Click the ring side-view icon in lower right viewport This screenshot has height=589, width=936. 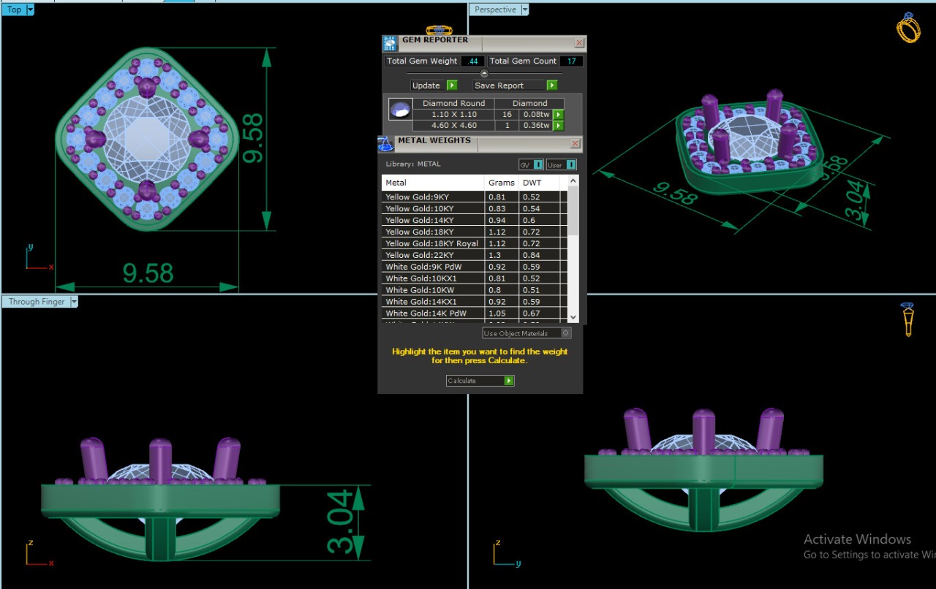click(907, 319)
